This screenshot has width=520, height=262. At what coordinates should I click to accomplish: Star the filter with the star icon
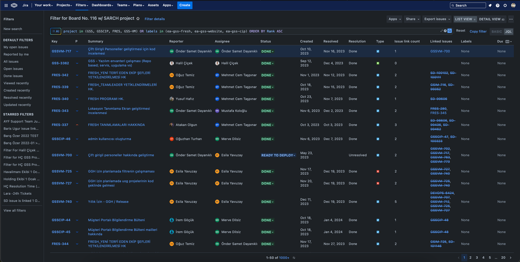pos(138,19)
